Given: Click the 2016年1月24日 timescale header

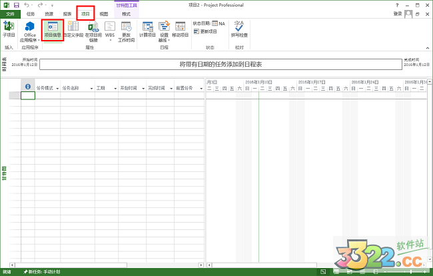Looking at the screenshot, I should (x=365, y=82).
